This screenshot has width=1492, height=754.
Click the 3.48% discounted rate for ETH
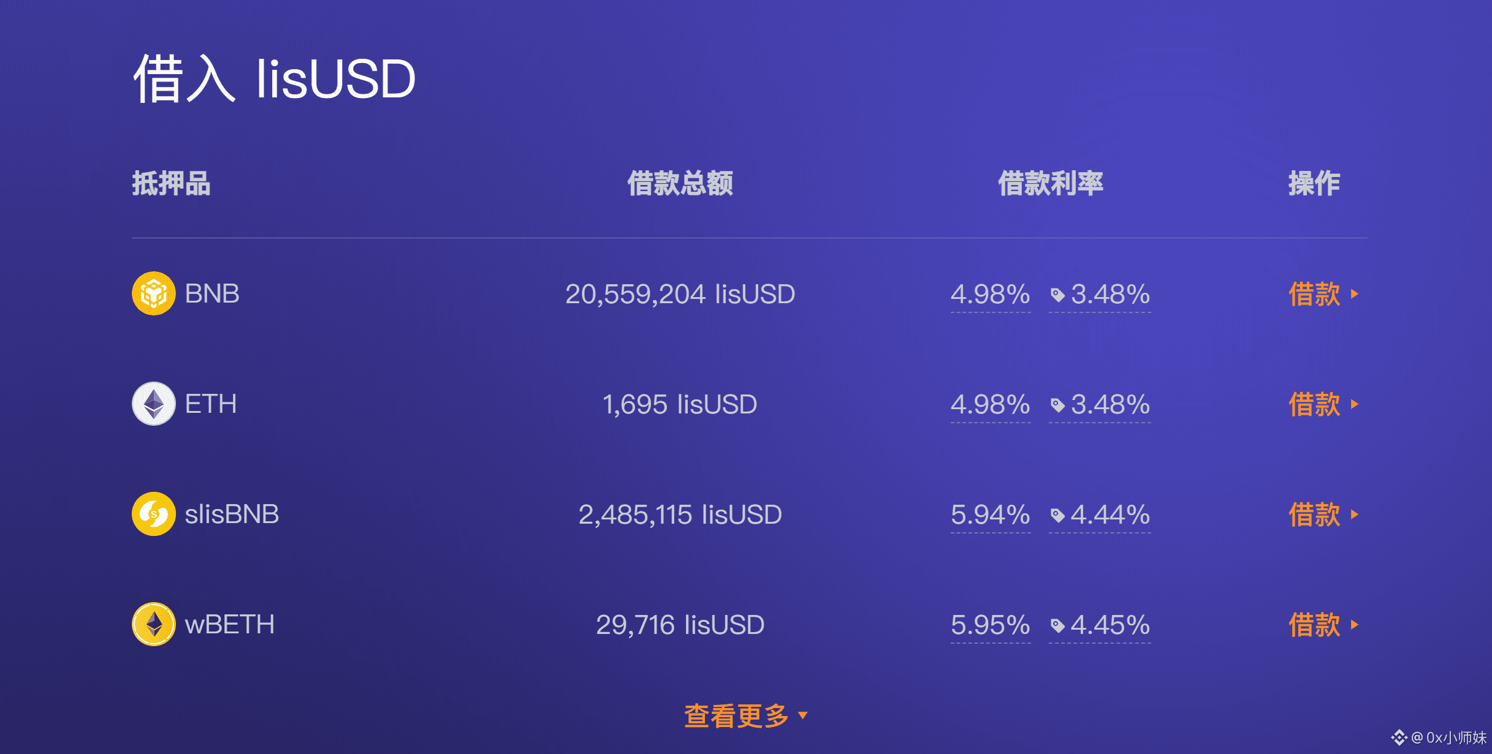(x=1110, y=405)
